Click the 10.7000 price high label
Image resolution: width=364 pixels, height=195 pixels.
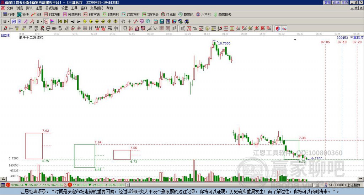click(224, 43)
